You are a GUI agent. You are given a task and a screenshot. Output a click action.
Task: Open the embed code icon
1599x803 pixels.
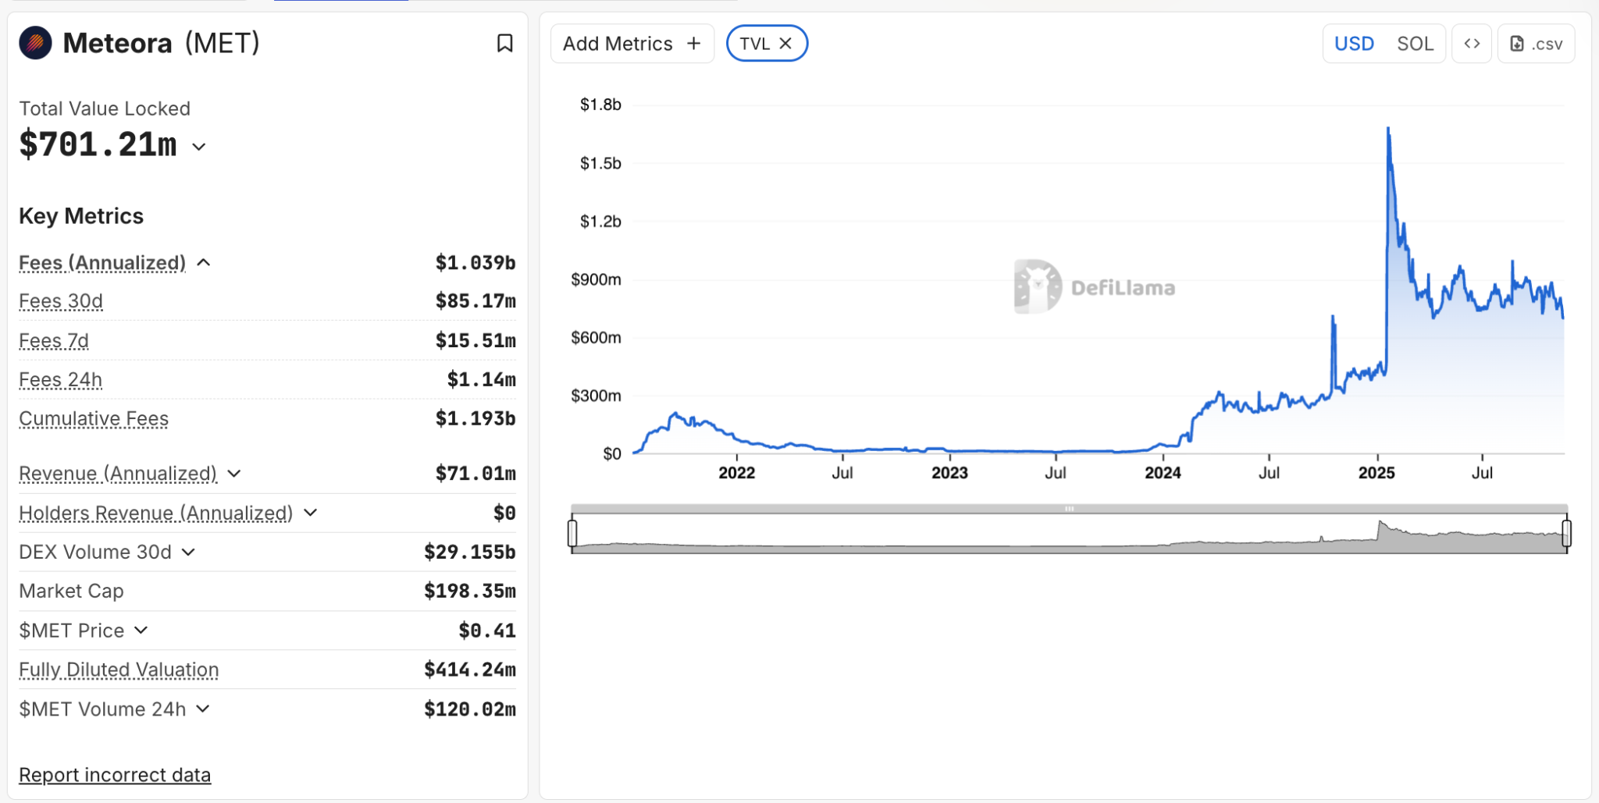pos(1472,44)
